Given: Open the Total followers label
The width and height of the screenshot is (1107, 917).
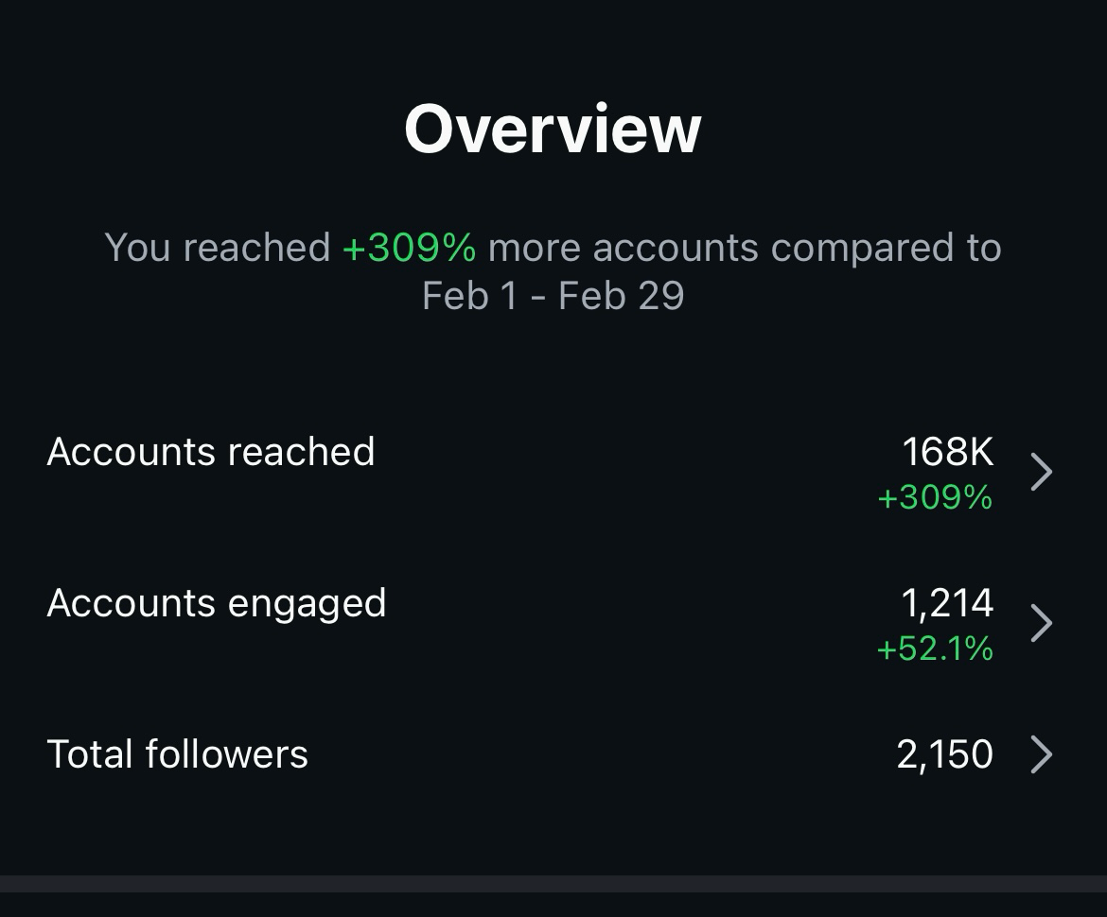Looking at the screenshot, I should 177,754.
